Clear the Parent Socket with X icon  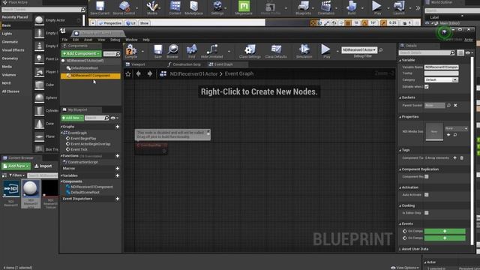pos(455,105)
